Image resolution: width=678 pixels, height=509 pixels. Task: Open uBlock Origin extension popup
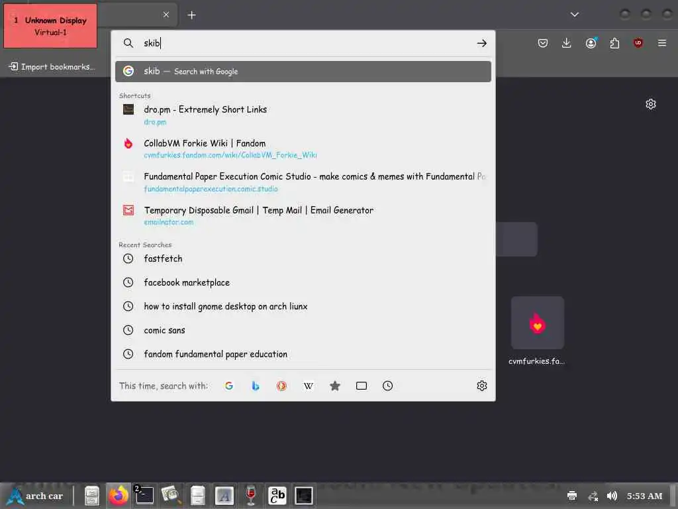638,43
